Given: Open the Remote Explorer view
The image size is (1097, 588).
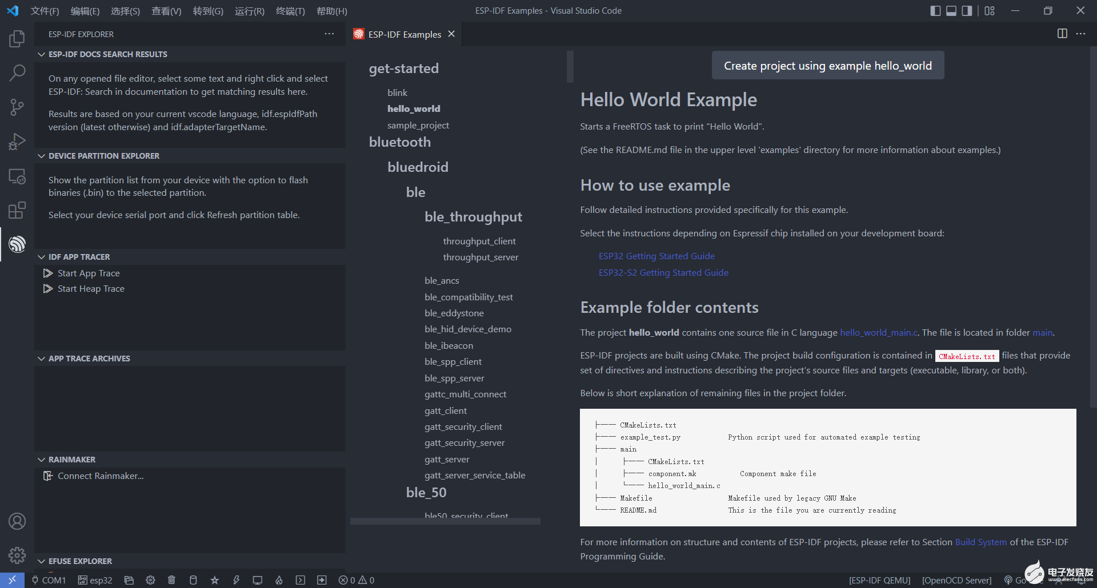Looking at the screenshot, I should (x=17, y=176).
